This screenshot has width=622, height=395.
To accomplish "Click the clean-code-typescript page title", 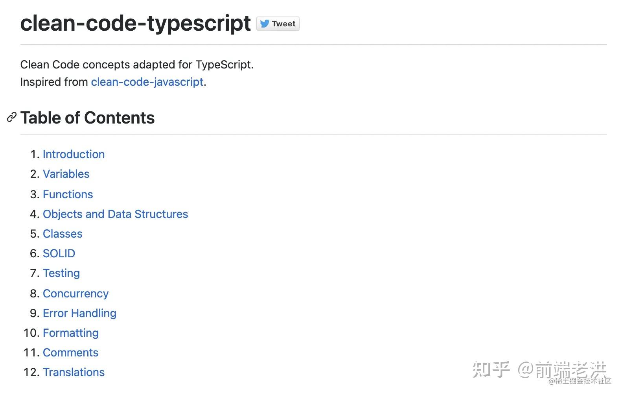I will [x=135, y=23].
